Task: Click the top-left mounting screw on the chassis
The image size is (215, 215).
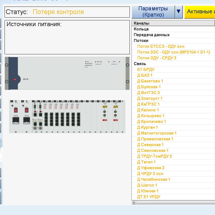Action: [x=7, y=65]
